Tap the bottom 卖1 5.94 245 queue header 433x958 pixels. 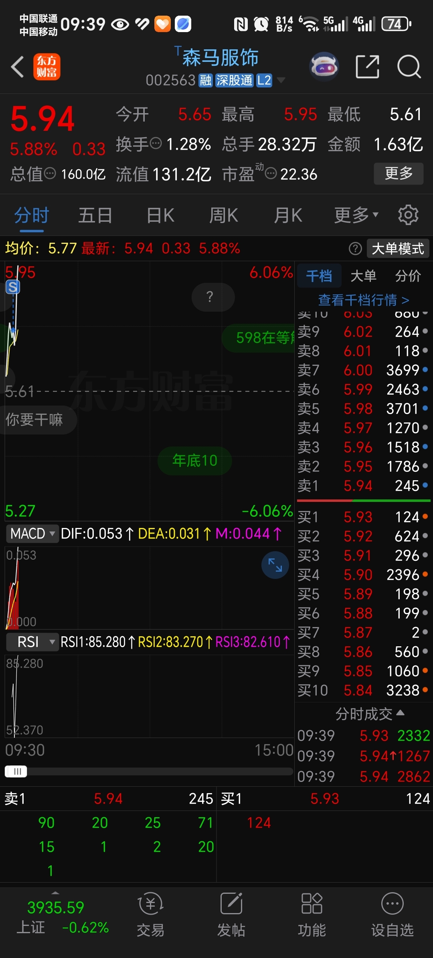tap(108, 799)
